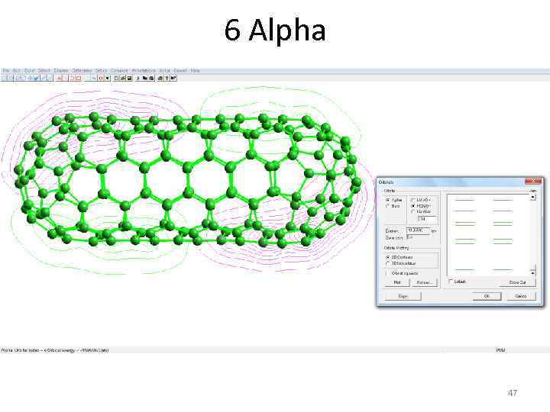Click the context help arrow icon
The image size is (550, 412).
173,78
